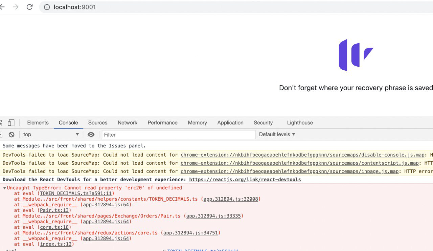Open the Elements tab
This screenshot has height=251, width=433.
pyautogui.click(x=38, y=123)
